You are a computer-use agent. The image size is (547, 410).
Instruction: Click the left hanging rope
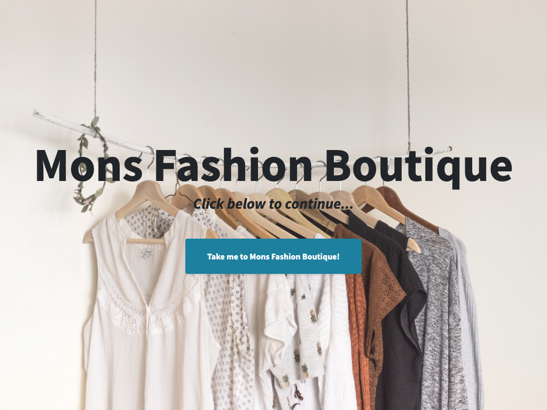(x=95, y=59)
